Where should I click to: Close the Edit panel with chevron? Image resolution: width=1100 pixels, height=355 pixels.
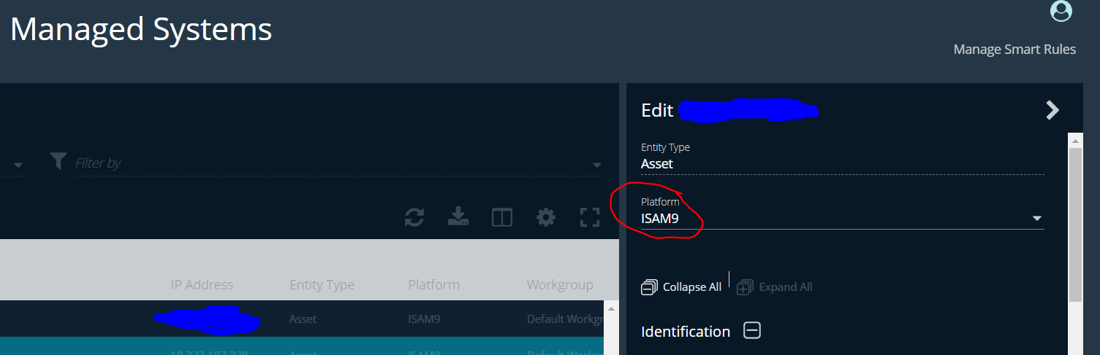coord(1052,110)
